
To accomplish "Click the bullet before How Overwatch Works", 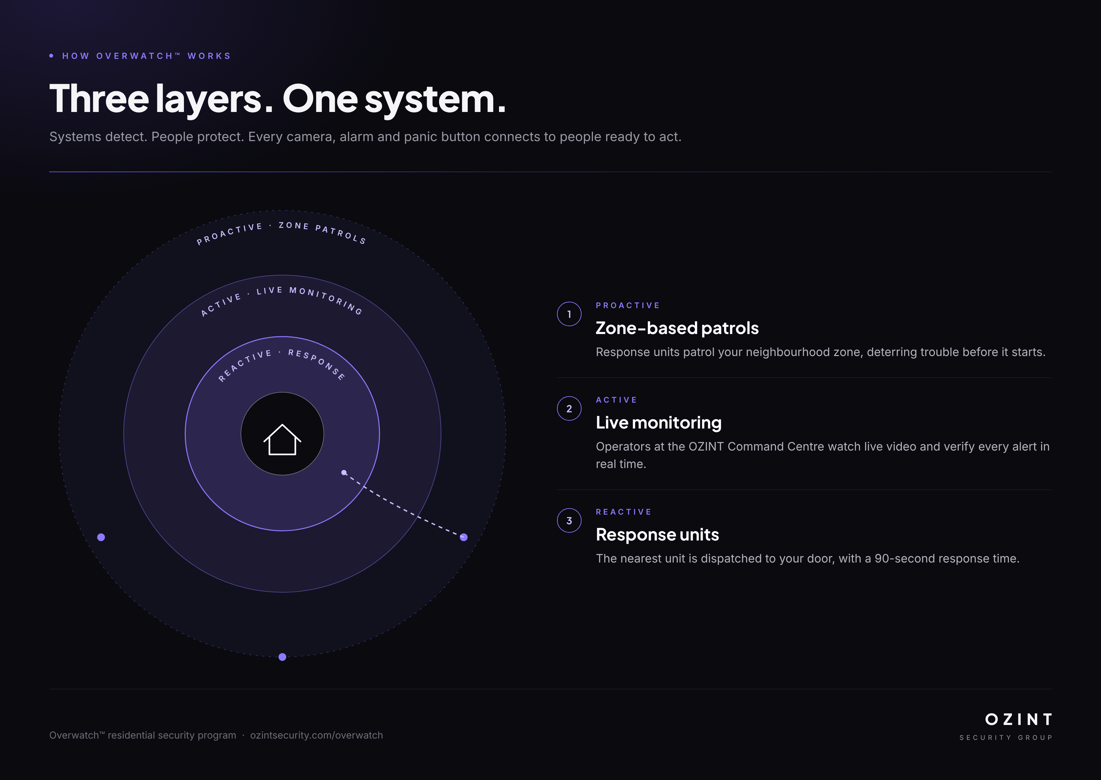I will [51, 56].
